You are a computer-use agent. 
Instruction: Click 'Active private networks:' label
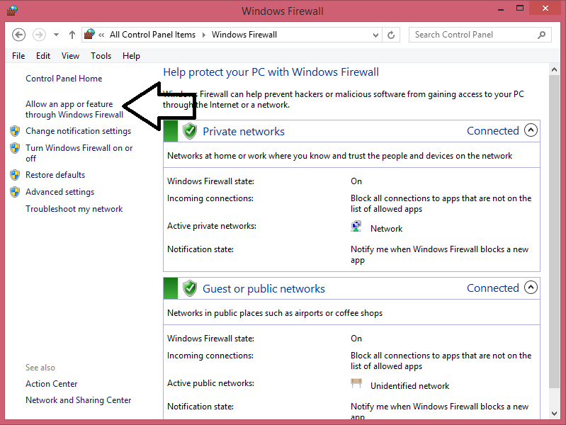pyautogui.click(x=212, y=226)
